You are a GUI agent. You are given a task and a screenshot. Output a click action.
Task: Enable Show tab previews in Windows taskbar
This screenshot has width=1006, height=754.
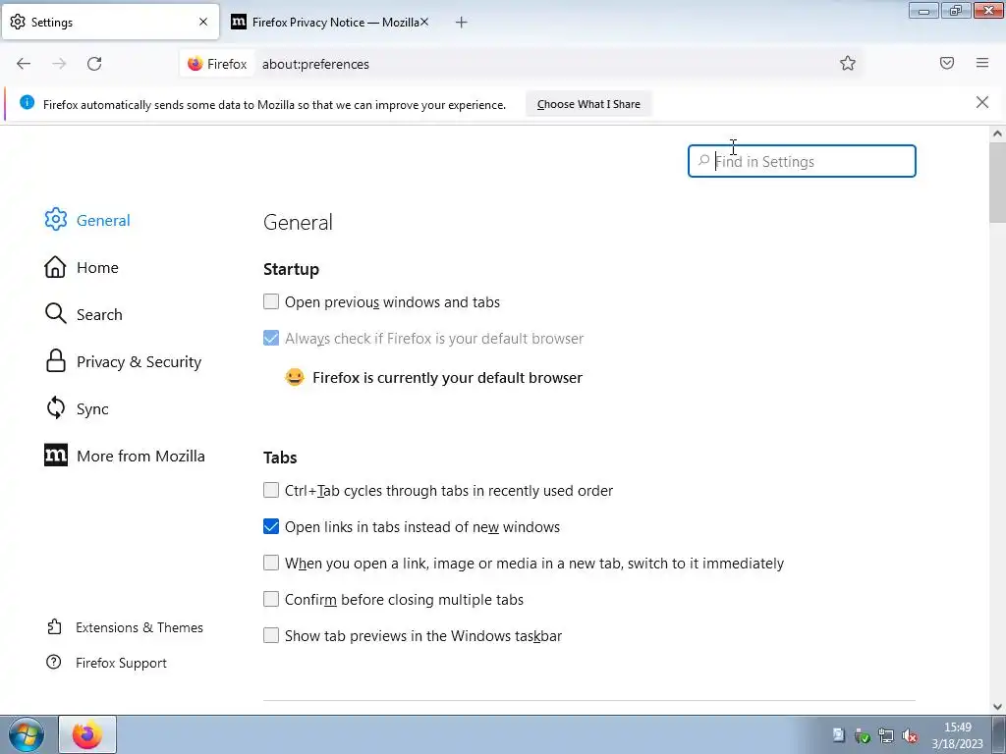(271, 635)
